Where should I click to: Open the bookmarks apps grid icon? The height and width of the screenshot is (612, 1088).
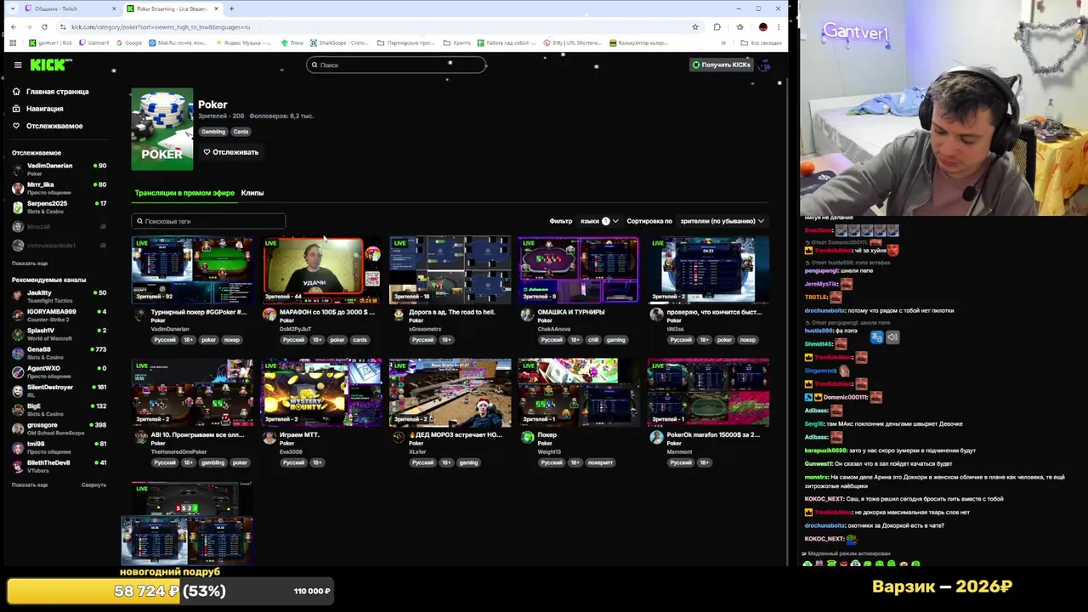click(x=13, y=42)
